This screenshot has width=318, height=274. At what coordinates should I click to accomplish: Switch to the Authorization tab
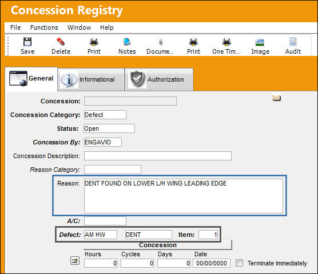tap(159, 79)
